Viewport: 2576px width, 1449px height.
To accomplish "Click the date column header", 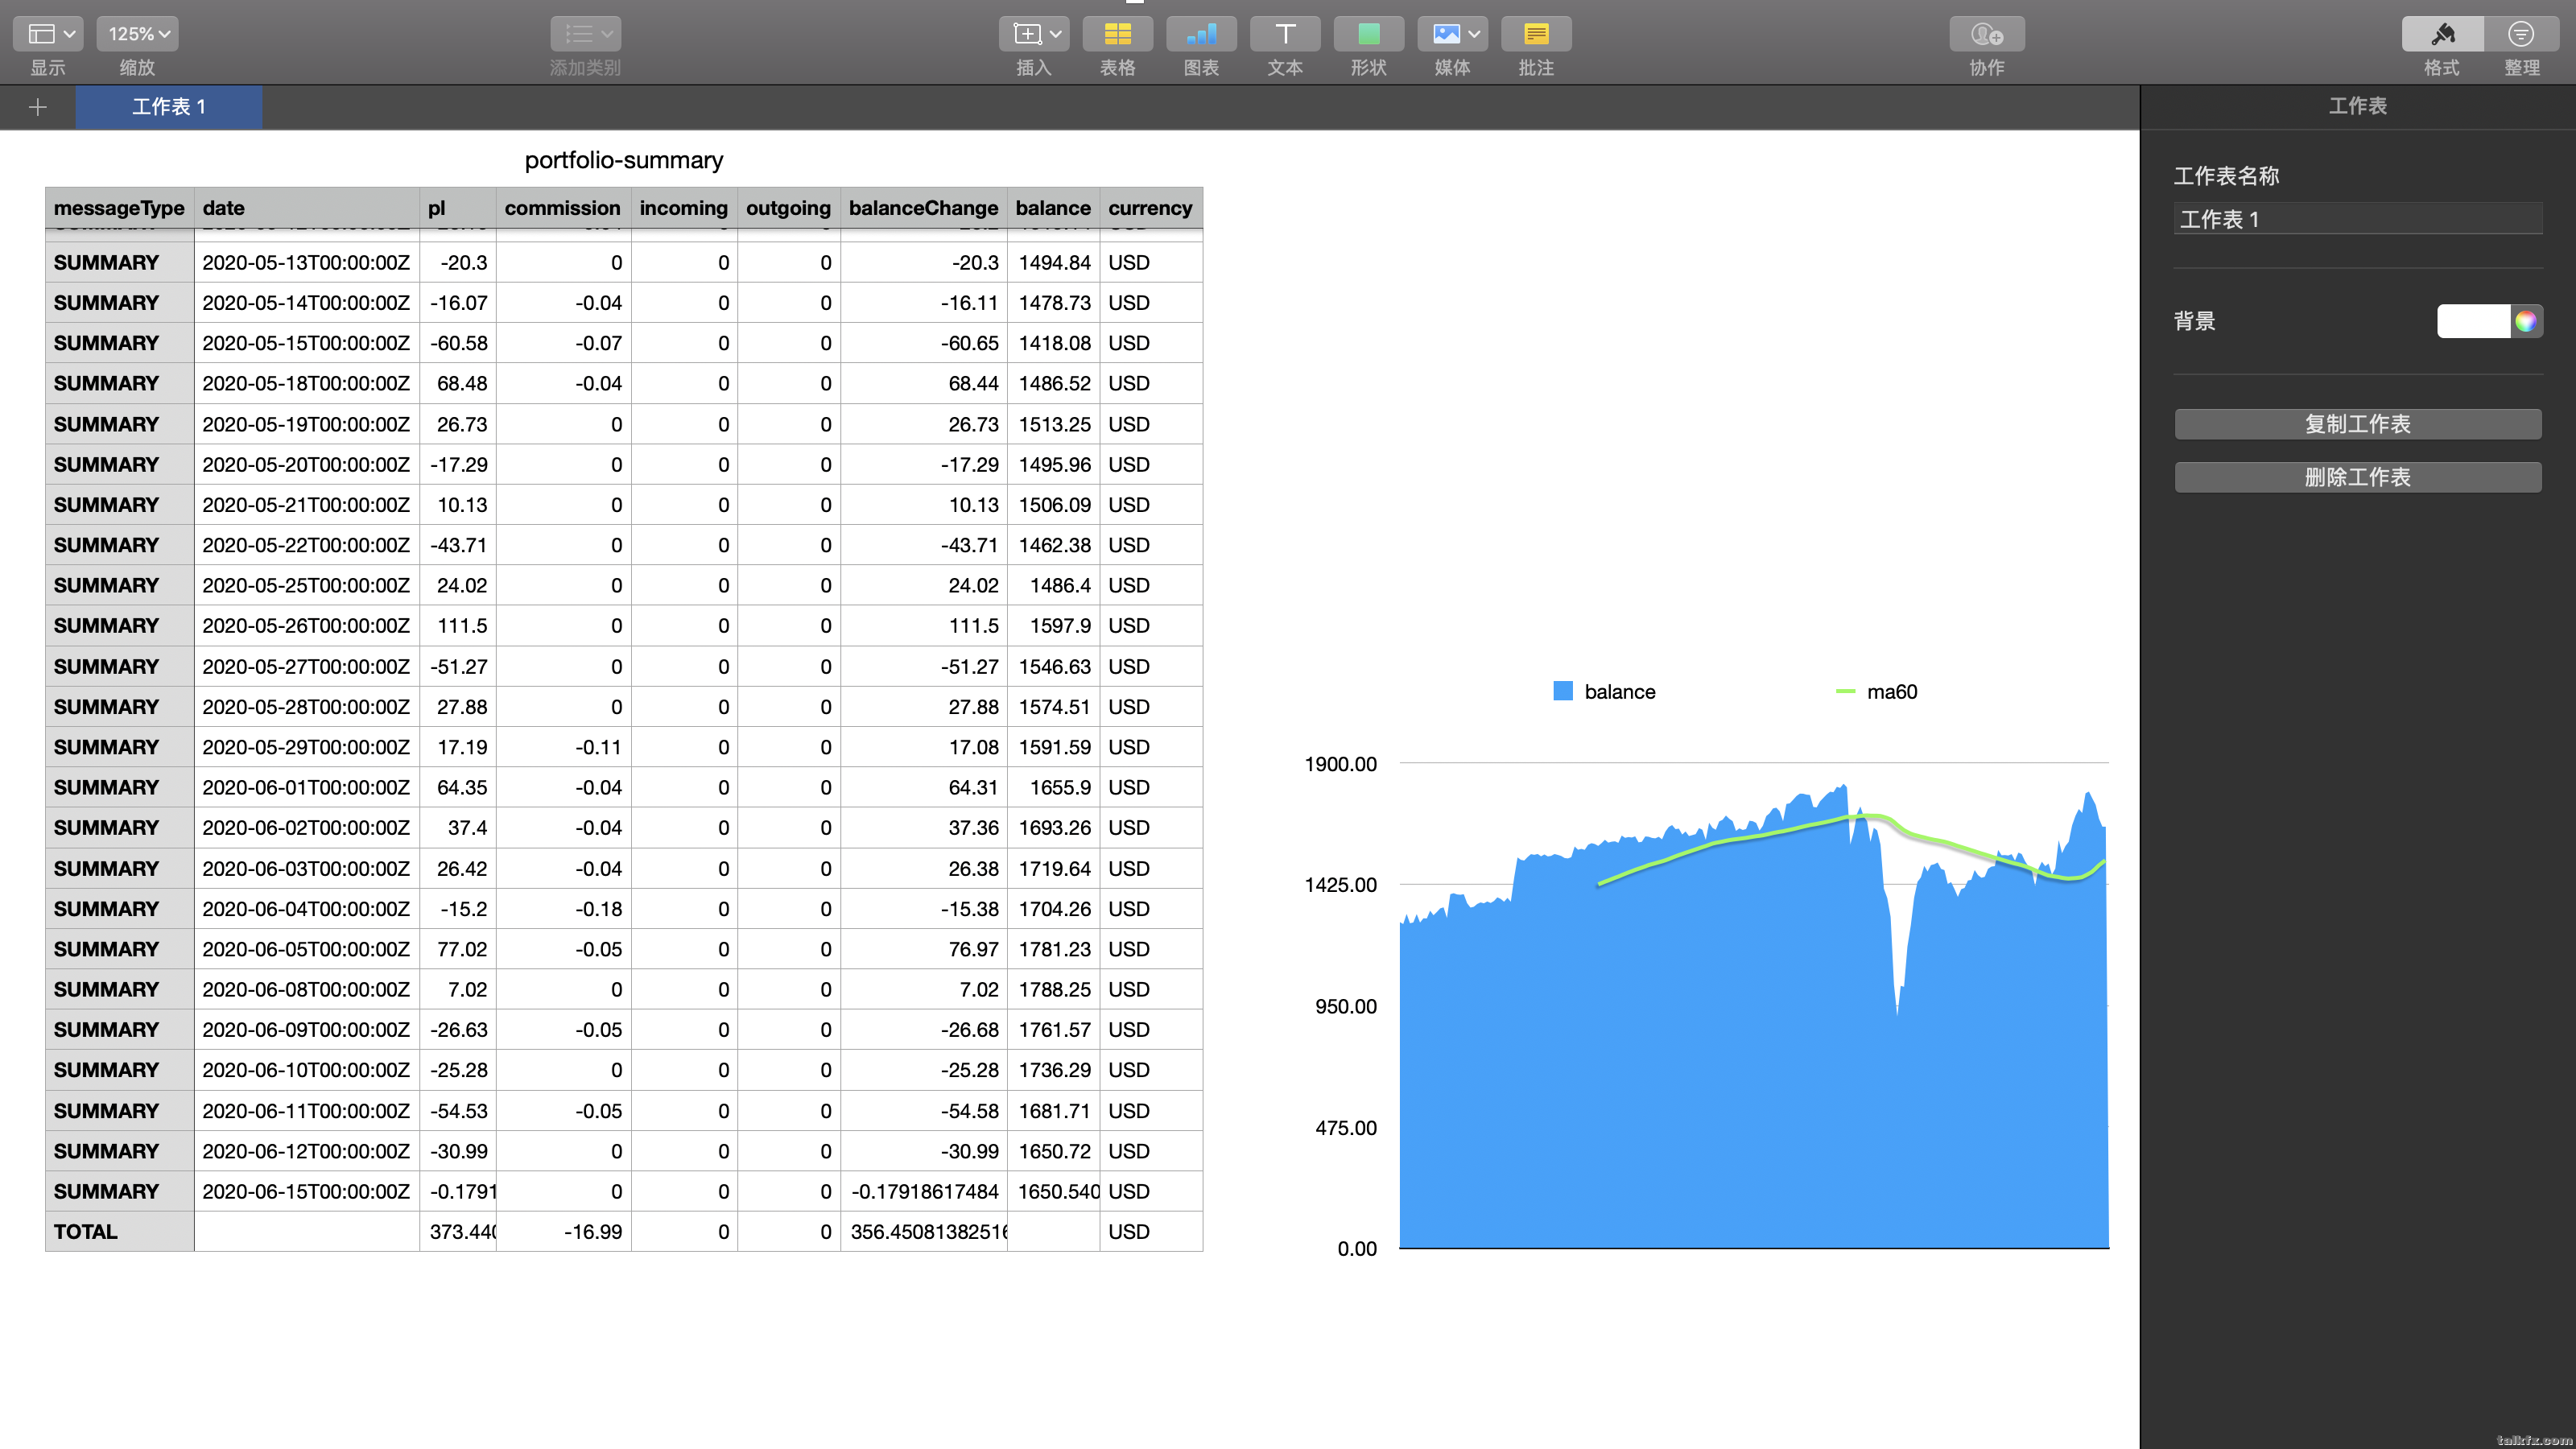I will [307, 208].
